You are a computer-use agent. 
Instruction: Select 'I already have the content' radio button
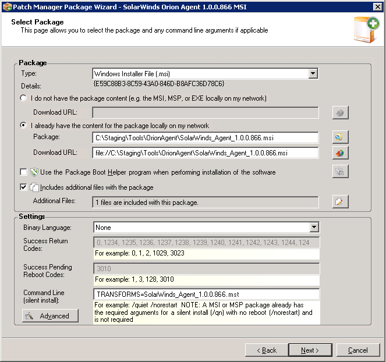pyautogui.click(x=23, y=125)
